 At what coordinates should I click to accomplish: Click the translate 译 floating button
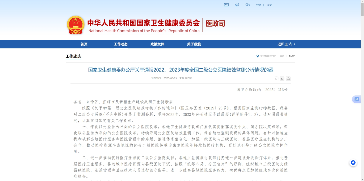coord(357,99)
